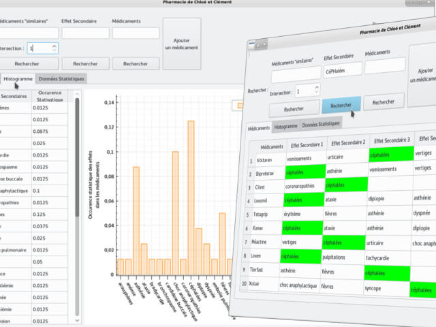436x327 pixels.
Task: Click Médicaments column header in front window table
Action: (x=272, y=146)
